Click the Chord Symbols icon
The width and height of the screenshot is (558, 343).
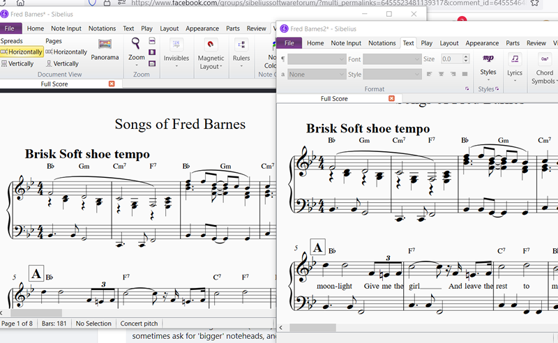pos(545,59)
